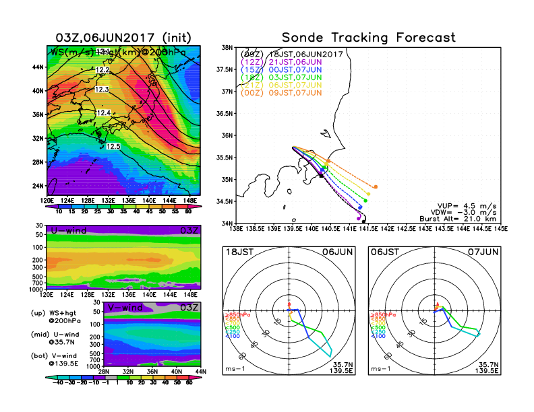Click the yellow track's final landing dot
This screenshot has height=412, width=534.
click(369, 194)
